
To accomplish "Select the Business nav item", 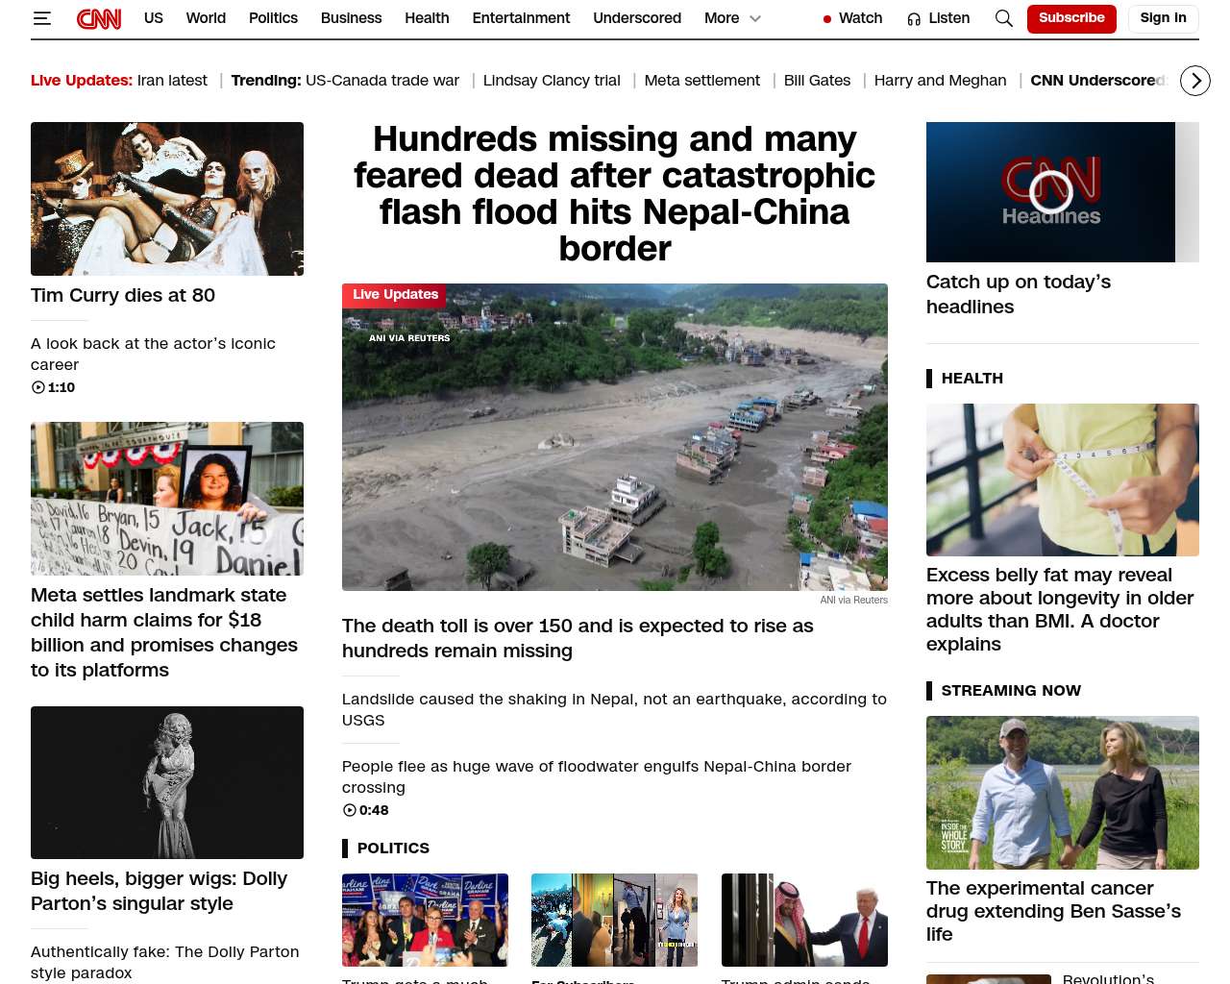I will tap(351, 18).
